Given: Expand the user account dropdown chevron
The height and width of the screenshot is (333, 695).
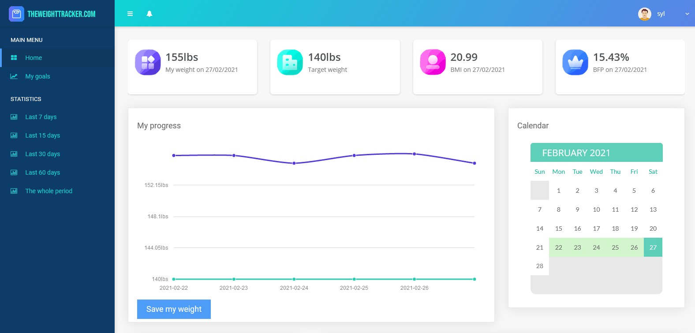Looking at the screenshot, I should pyautogui.click(x=687, y=14).
